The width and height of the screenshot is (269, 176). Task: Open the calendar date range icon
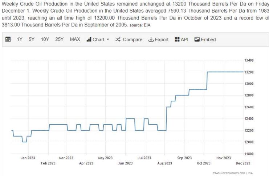[8, 39]
